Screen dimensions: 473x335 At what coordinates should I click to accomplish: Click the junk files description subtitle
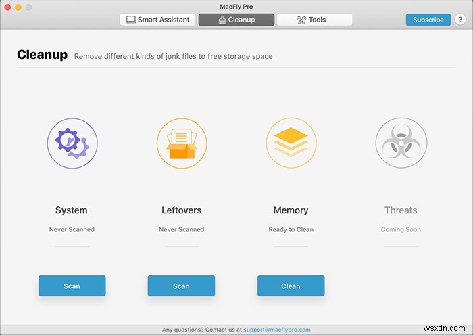[x=174, y=56]
